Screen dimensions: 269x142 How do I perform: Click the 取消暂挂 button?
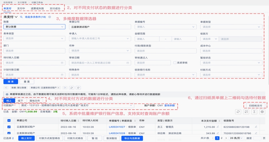112,138
